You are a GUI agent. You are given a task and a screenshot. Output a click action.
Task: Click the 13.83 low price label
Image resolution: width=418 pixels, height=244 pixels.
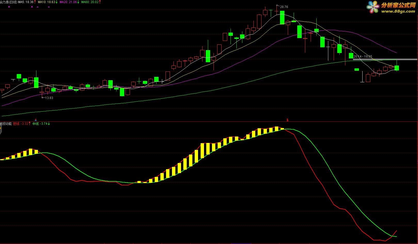(x=49, y=98)
